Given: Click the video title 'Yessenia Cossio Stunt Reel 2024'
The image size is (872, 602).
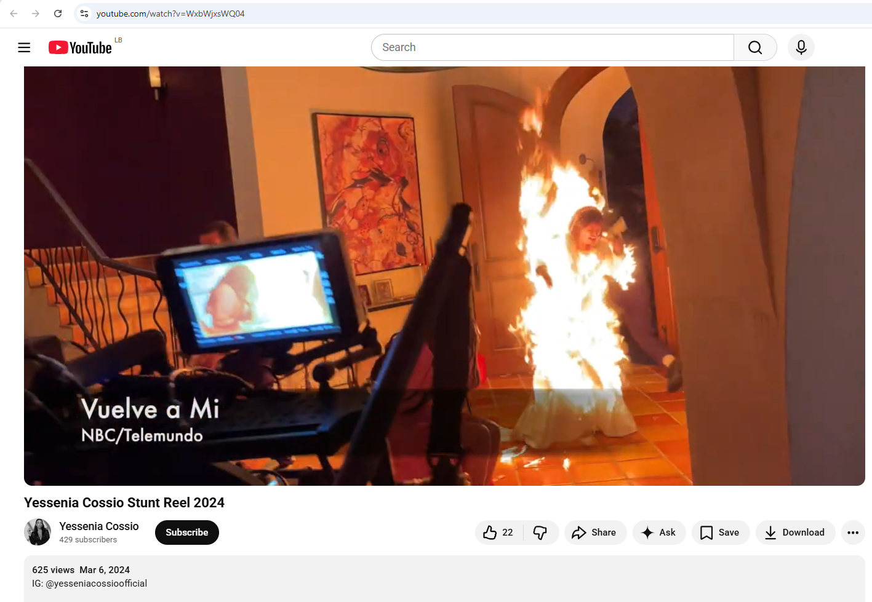Looking at the screenshot, I should 124,503.
